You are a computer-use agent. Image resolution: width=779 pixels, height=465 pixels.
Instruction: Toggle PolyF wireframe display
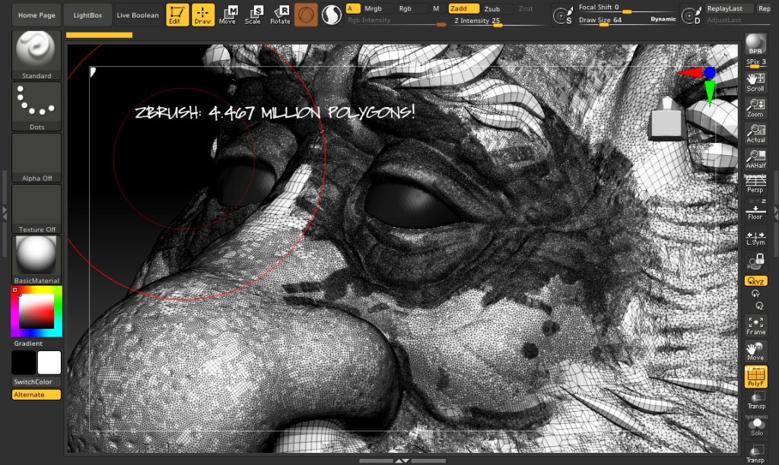[x=755, y=377]
